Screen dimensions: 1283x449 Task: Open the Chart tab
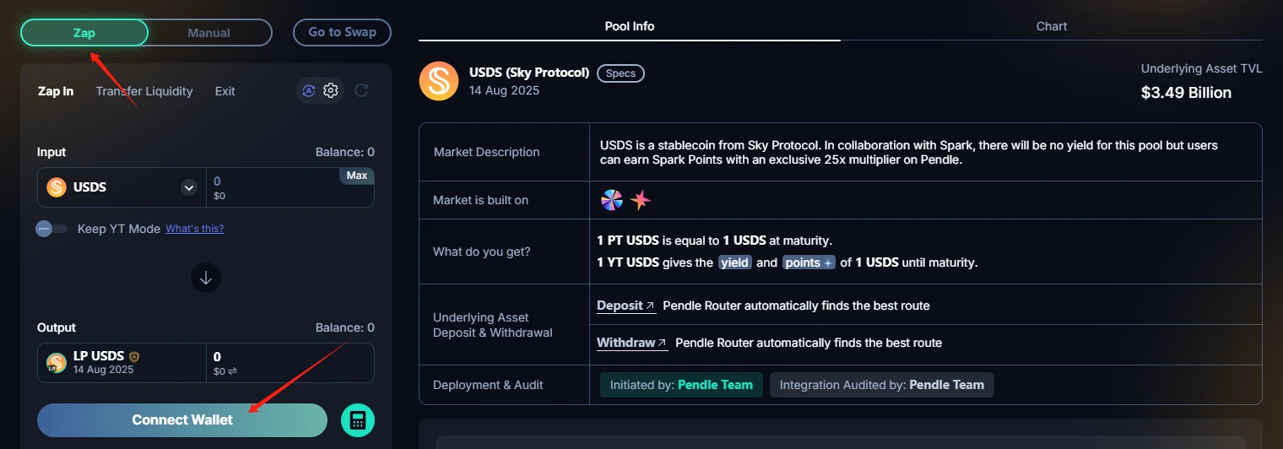pyautogui.click(x=1051, y=26)
